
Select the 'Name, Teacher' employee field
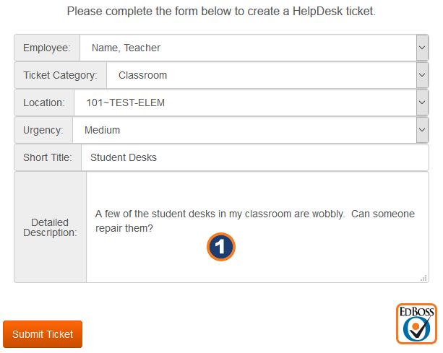(x=248, y=48)
